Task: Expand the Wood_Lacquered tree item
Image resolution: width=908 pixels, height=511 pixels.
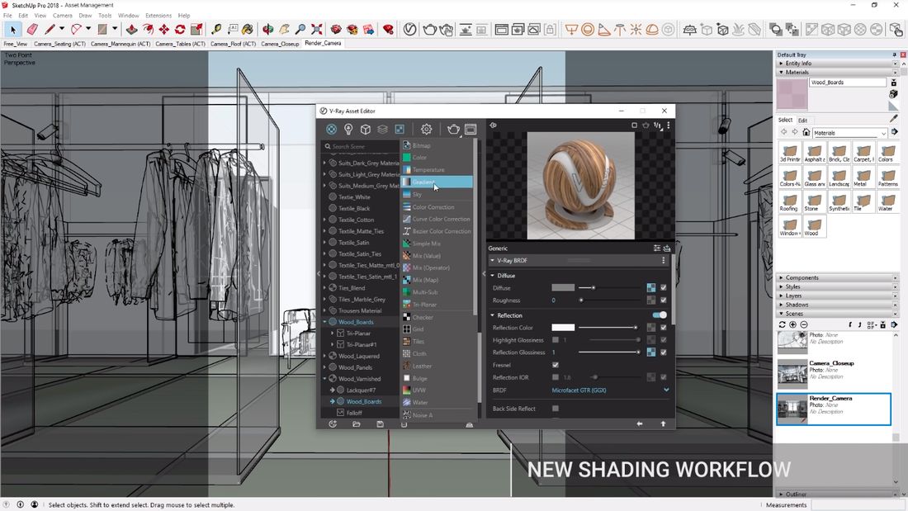Action: (324, 356)
